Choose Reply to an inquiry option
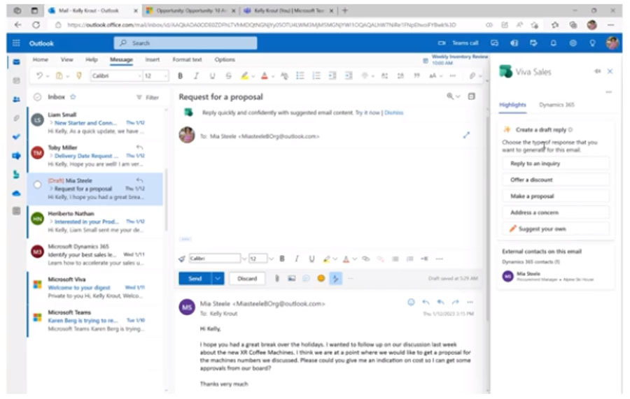630x399 pixels. [556, 164]
